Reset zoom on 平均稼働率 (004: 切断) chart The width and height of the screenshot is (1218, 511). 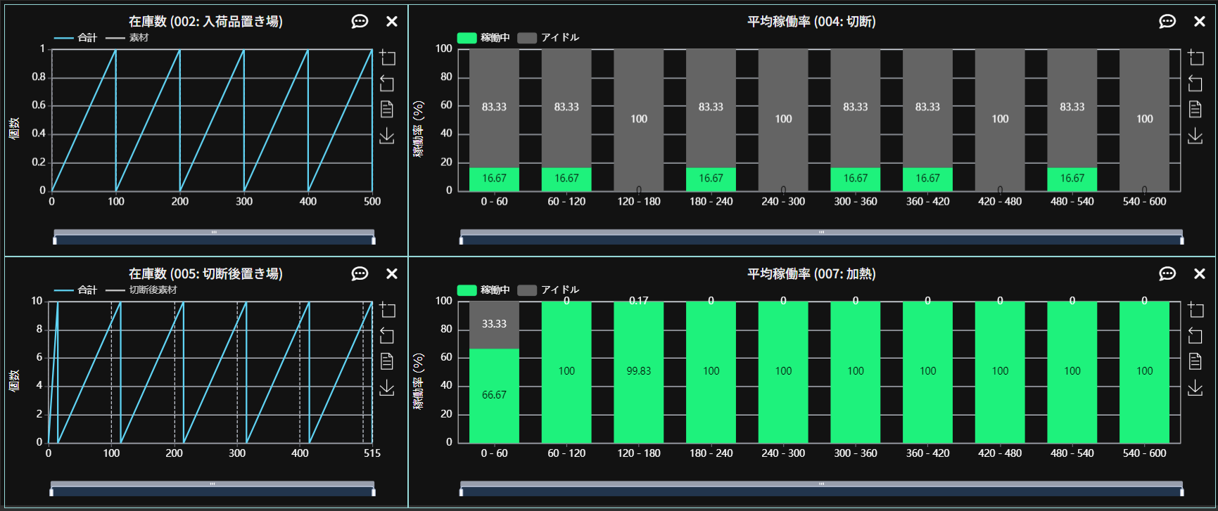coord(1195,84)
